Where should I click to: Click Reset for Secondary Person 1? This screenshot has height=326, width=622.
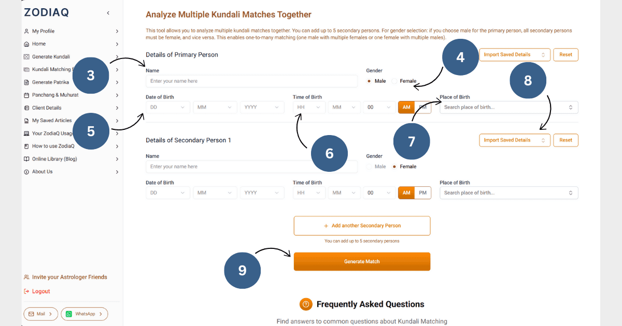(566, 140)
